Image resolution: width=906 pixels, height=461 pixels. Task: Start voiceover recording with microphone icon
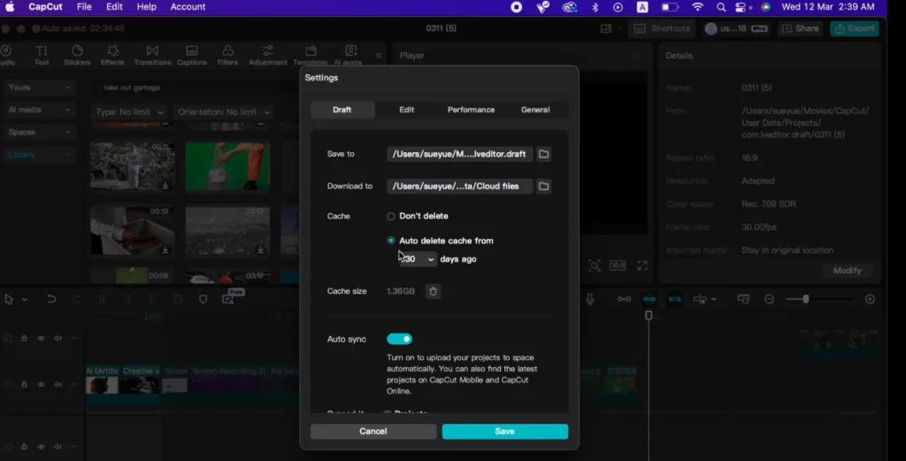[590, 299]
